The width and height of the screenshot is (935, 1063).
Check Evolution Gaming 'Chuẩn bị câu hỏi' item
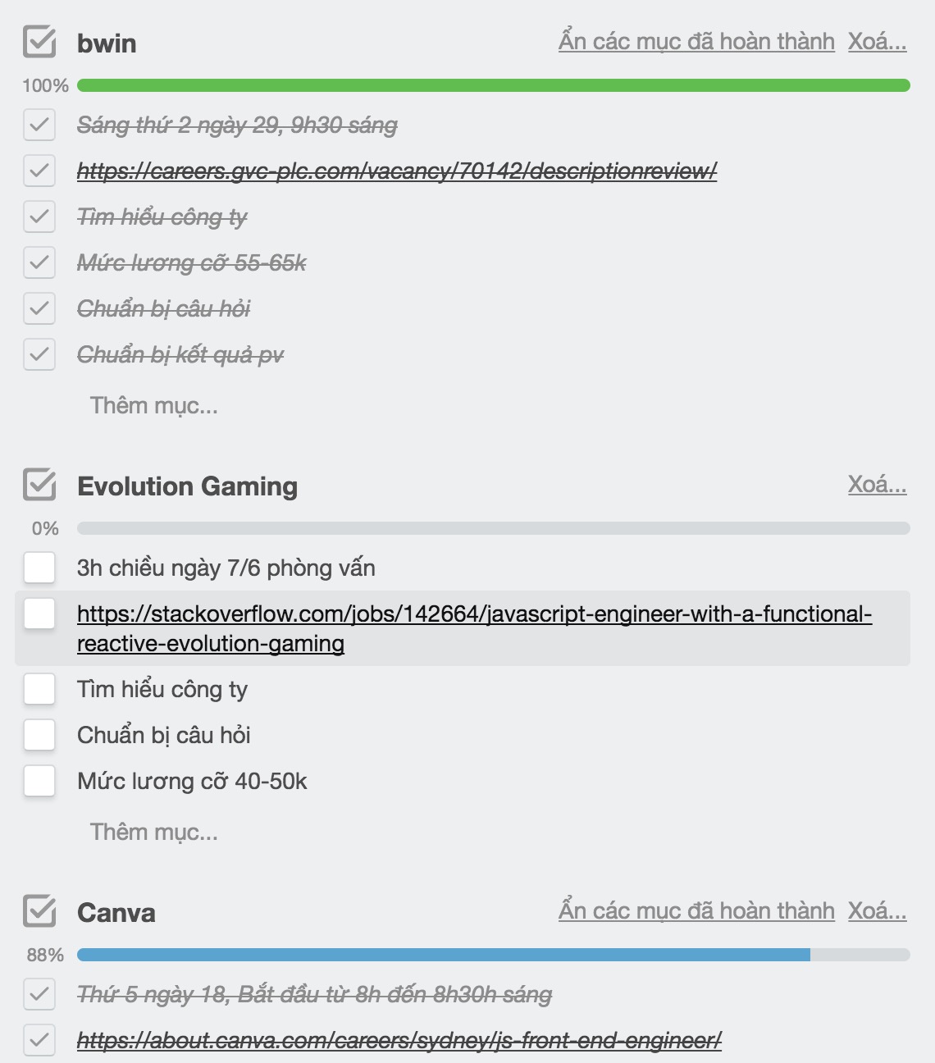pyautogui.click(x=39, y=735)
